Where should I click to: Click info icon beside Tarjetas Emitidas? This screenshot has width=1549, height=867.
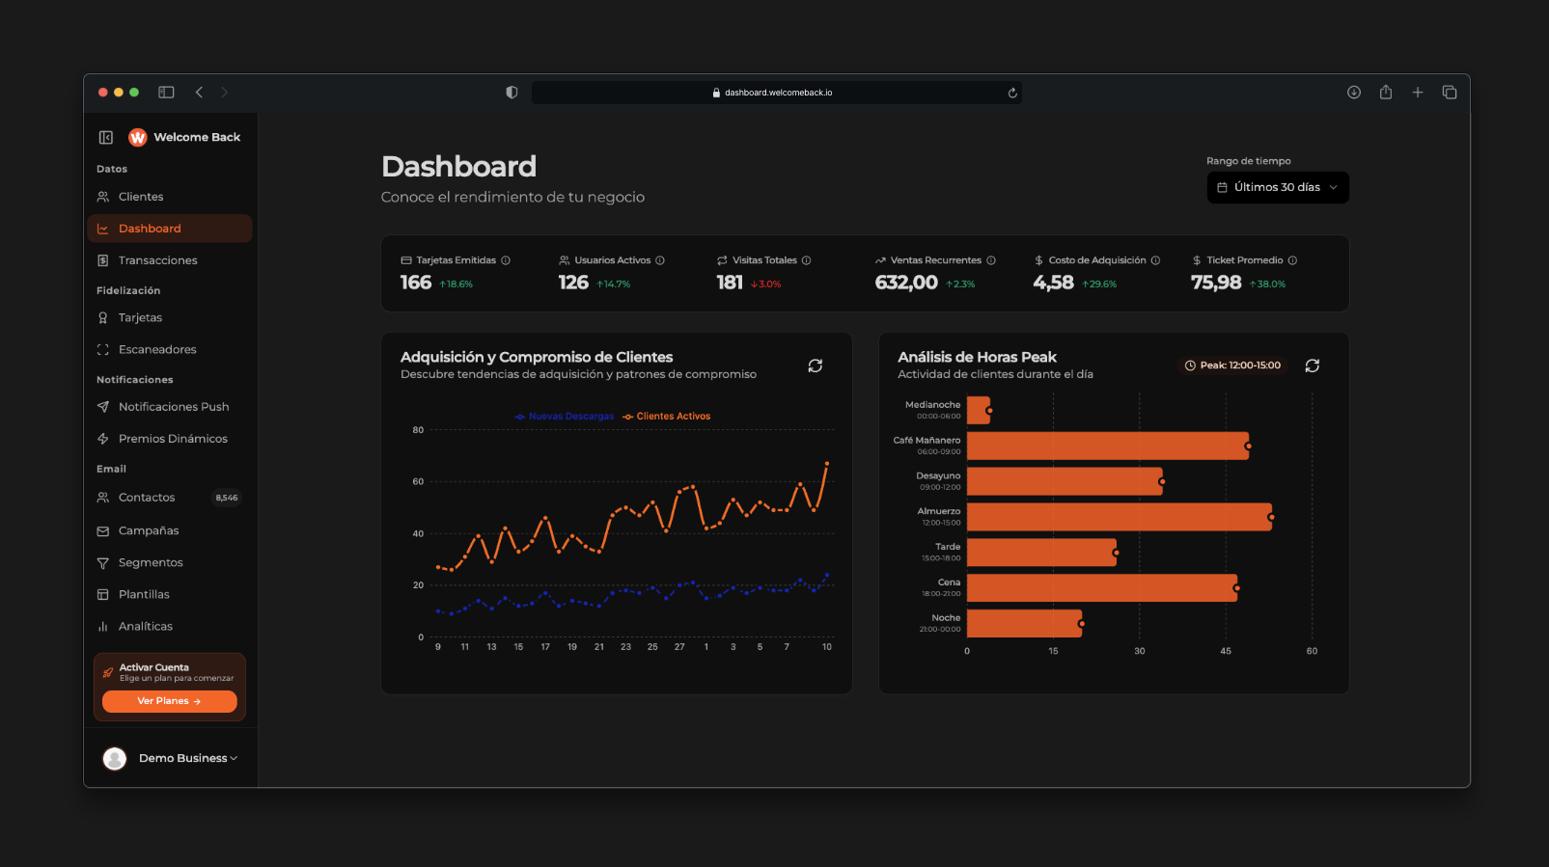506,260
